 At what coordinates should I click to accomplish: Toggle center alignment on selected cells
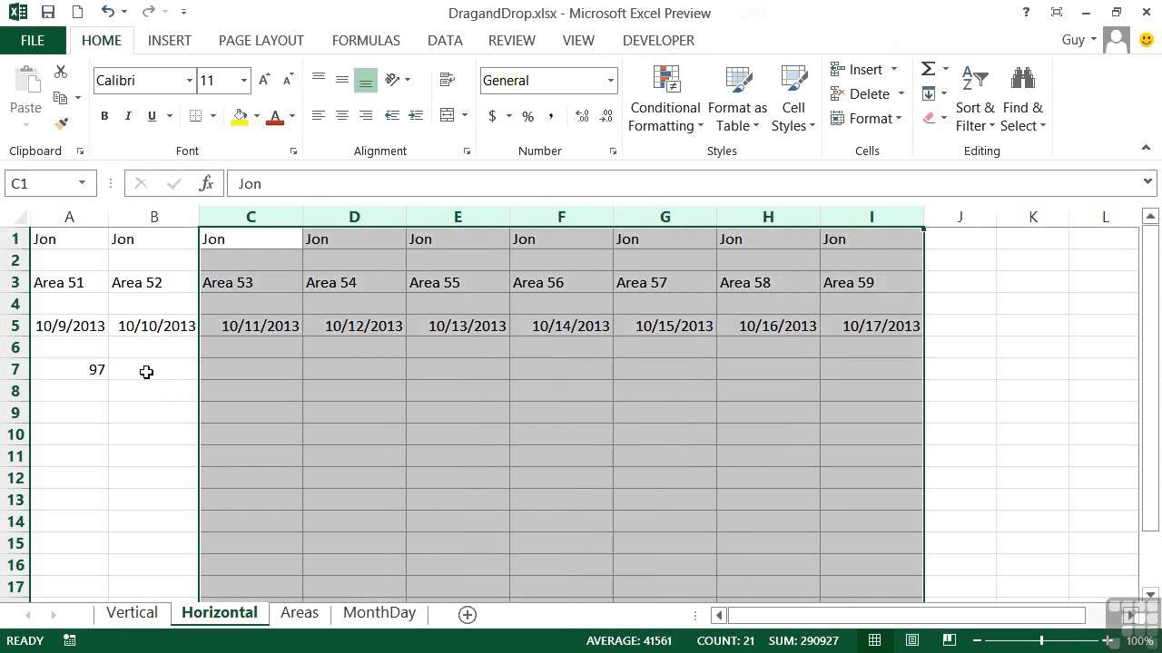tap(342, 116)
